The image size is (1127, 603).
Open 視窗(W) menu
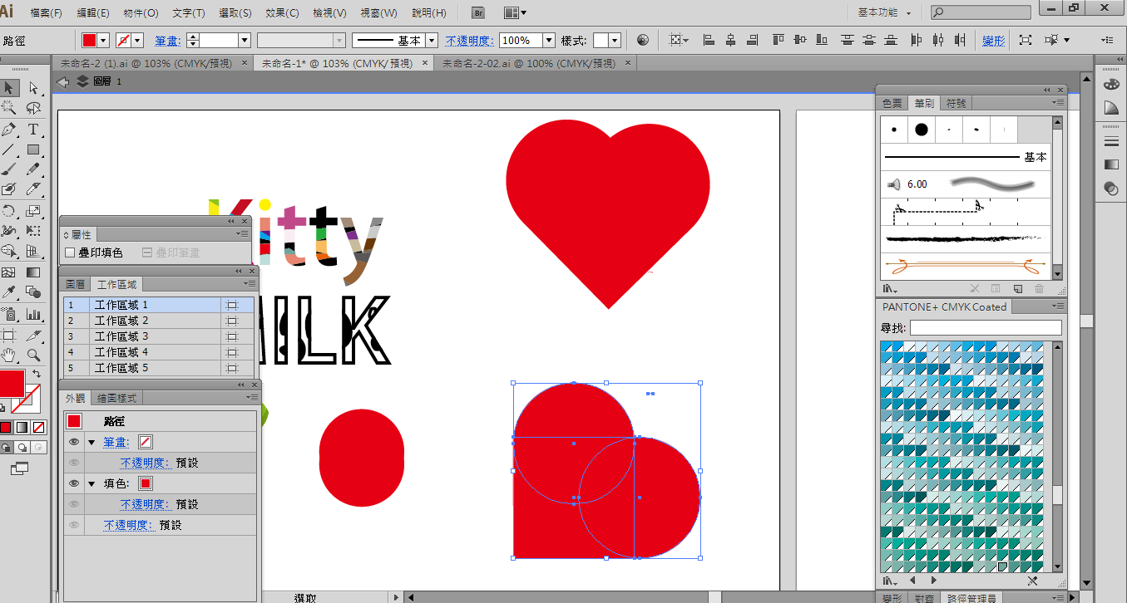pos(379,13)
